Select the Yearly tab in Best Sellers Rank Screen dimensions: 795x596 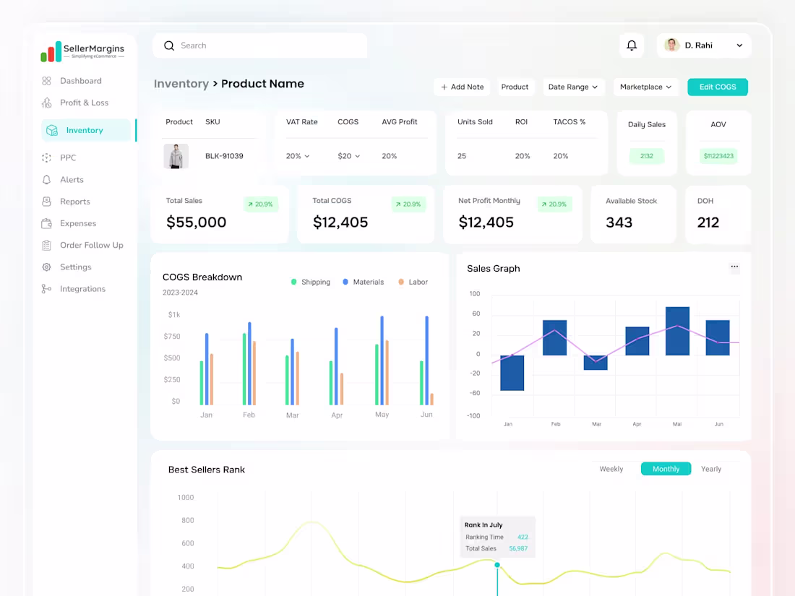[x=710, y=469]
